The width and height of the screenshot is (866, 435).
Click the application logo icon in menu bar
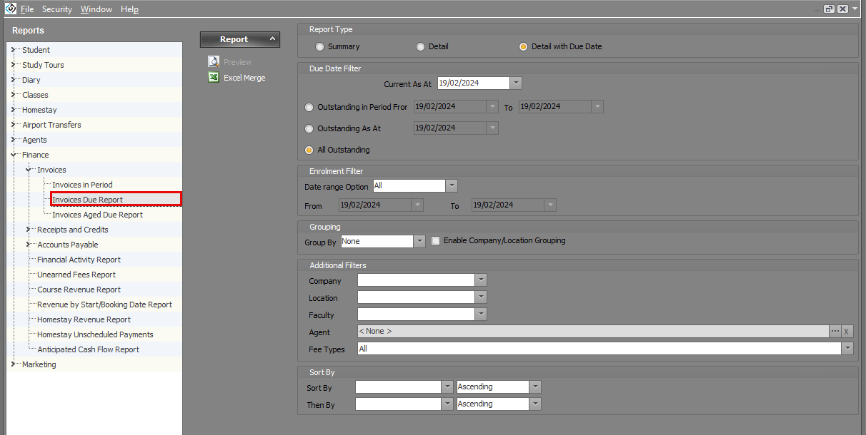click(9, 9)
